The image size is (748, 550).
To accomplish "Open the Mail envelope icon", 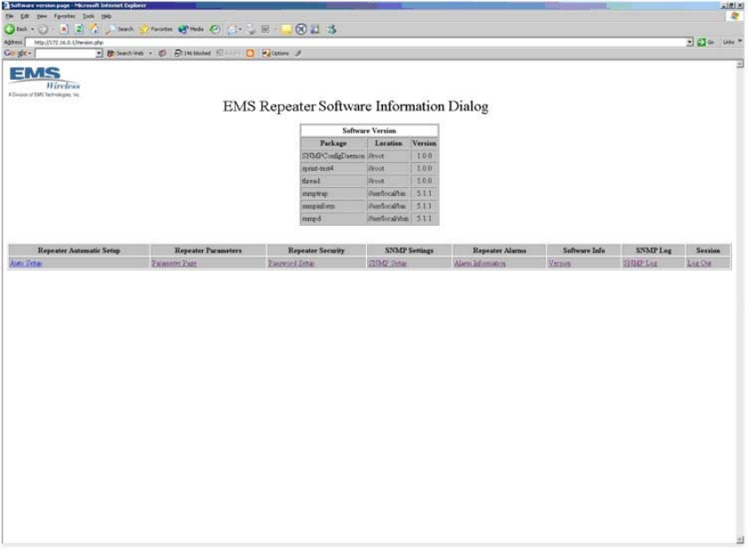I will (x=232, y=29).
